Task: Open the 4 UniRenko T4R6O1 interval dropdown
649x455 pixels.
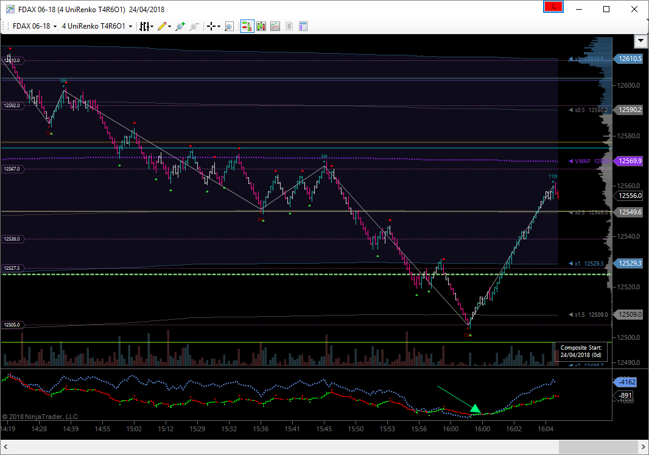Action: (97, 26)
